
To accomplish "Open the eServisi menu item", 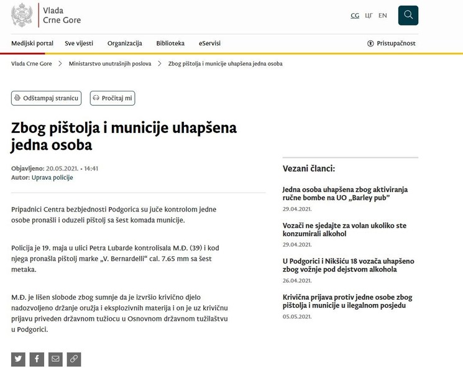I will pos(209,44).
